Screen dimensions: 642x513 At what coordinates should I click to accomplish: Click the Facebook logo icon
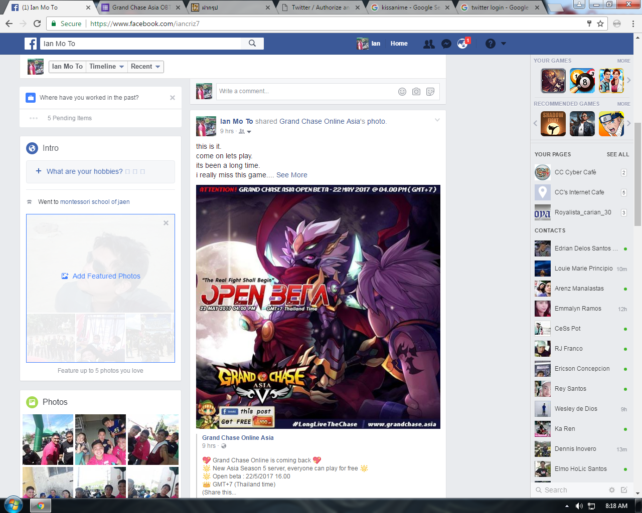(31, 44)
